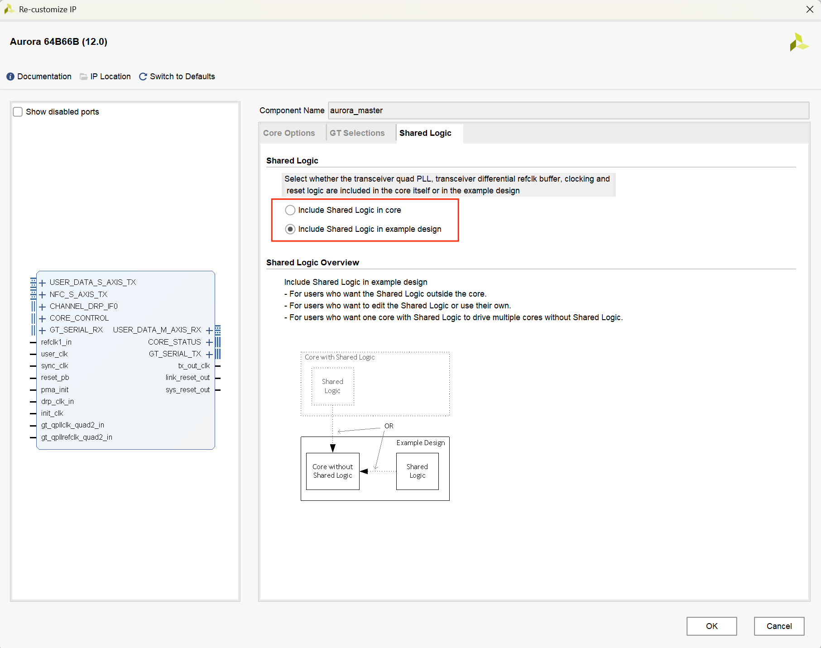Enable Show disabled ports
The height and width of the screenshot is (648, 821).
(18, 111)
